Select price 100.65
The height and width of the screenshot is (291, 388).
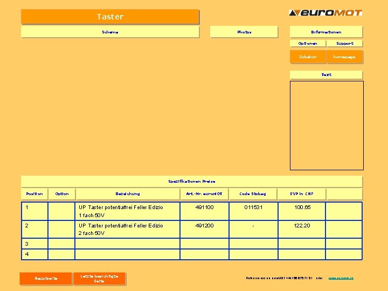[x=302, y=211]
